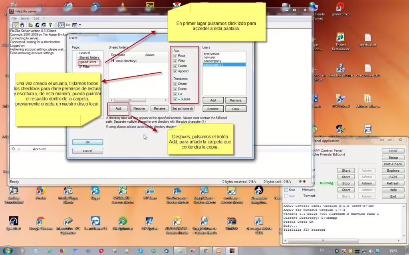Click the Opera icon in the taskbar
The image size is (409, 255).
click(101, 251)
